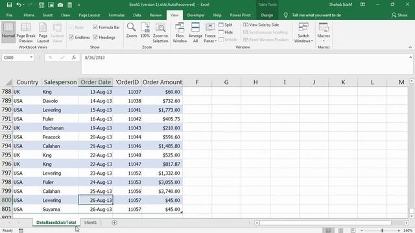Open the File menu tab
Image resolution: width=415 pixels, height=233 pixels.
(x=9, y=16)
